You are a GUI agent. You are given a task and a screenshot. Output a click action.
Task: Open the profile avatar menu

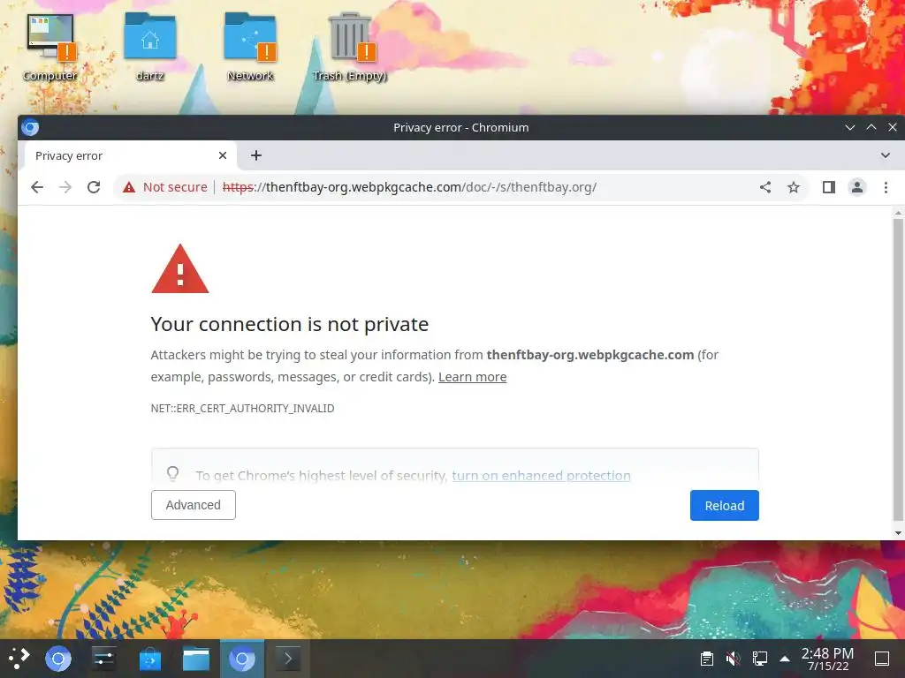coord(857,187)
